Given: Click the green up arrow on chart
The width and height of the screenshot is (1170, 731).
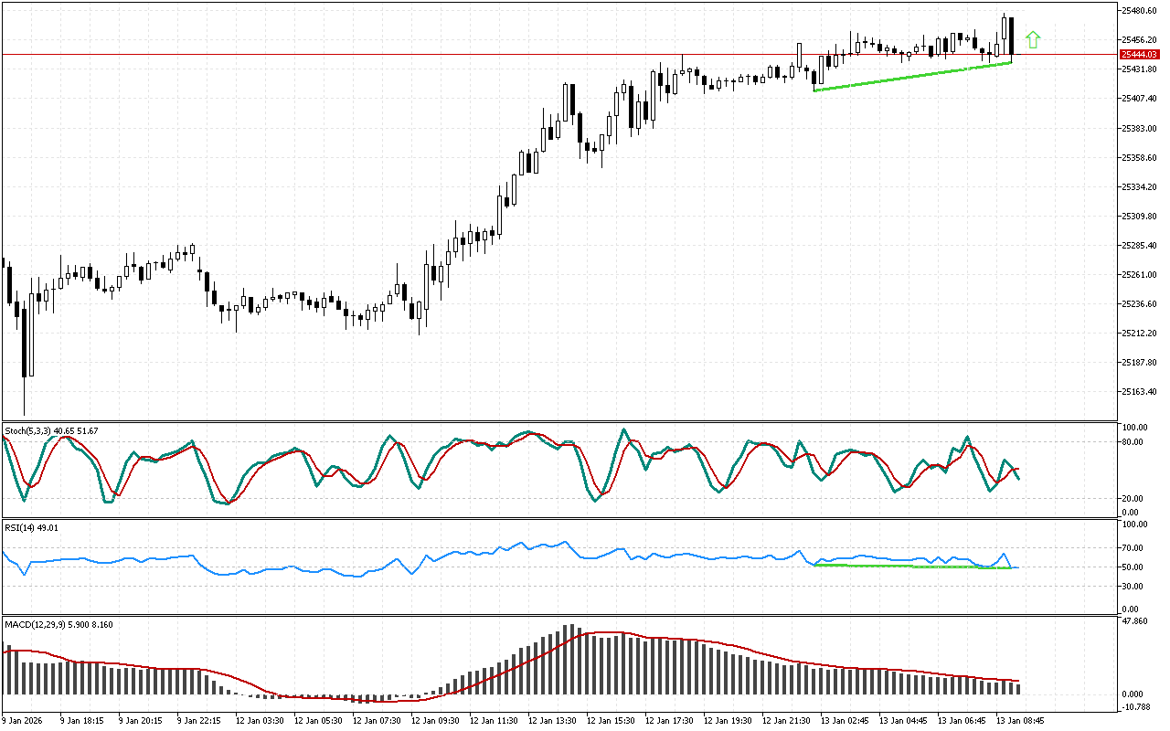Looking at the screenshot, I should point(1033,39).
